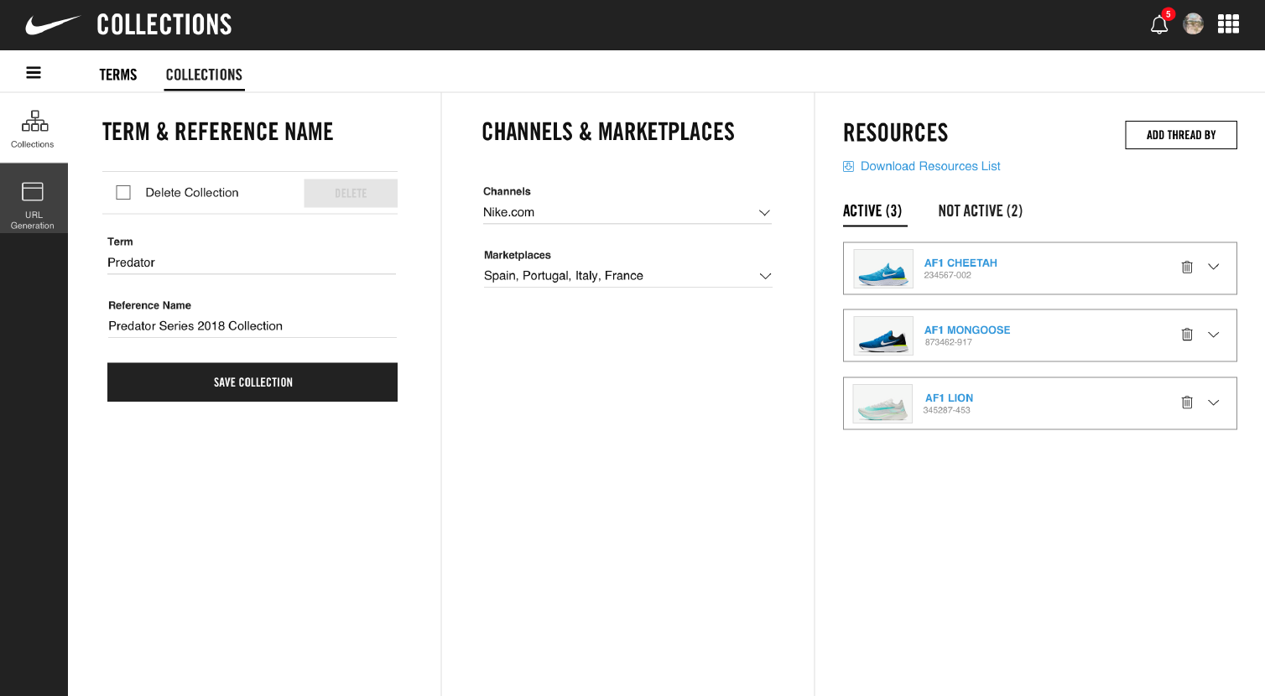Viewport: 1265px width, 696px height.
Task: Click the Download Resources List link
Action: 929,166
